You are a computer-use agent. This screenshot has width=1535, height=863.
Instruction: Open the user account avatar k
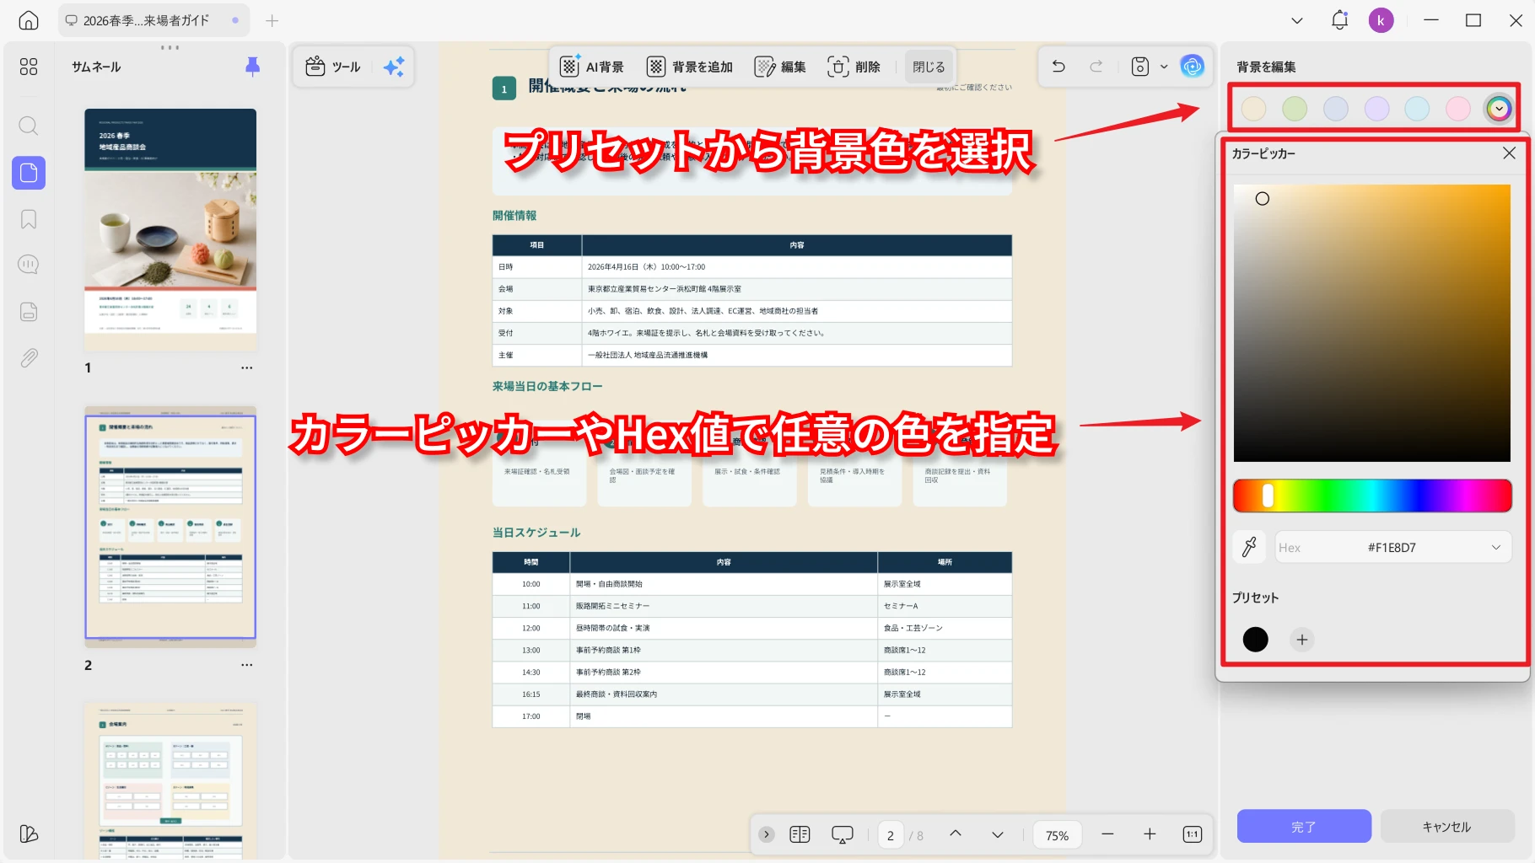pos(1381,20)
